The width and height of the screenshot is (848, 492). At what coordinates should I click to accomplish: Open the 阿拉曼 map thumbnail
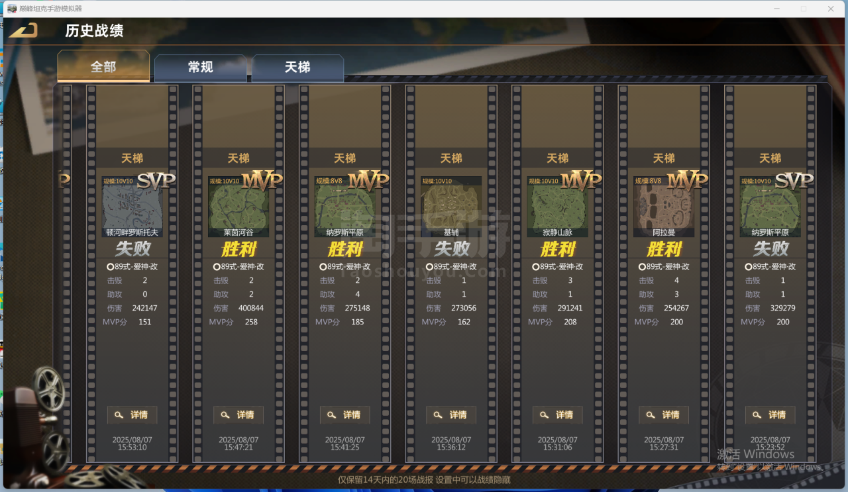664,207
